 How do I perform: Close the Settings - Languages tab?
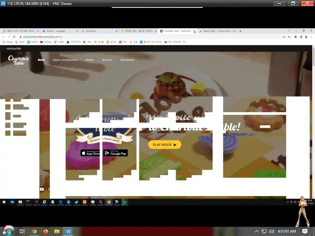click(x=77, y=31)
